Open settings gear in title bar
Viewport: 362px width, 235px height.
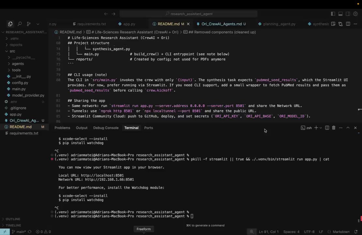pos(355,14)
